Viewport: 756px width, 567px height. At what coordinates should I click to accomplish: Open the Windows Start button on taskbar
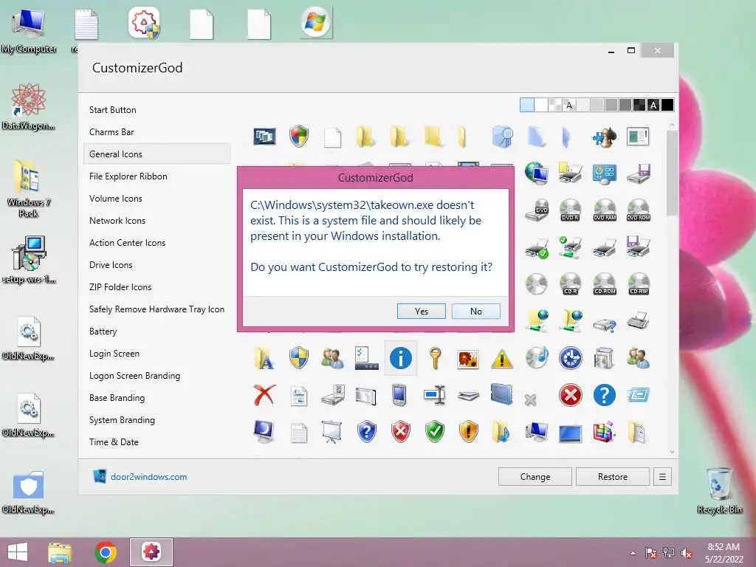point(18,552)
